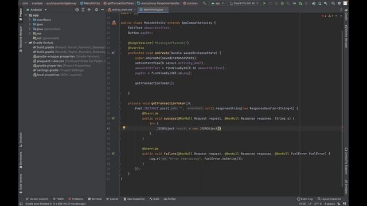Screen dimensions: 367x206
Task: Open Project panel options gear
Action: point(96,10)
